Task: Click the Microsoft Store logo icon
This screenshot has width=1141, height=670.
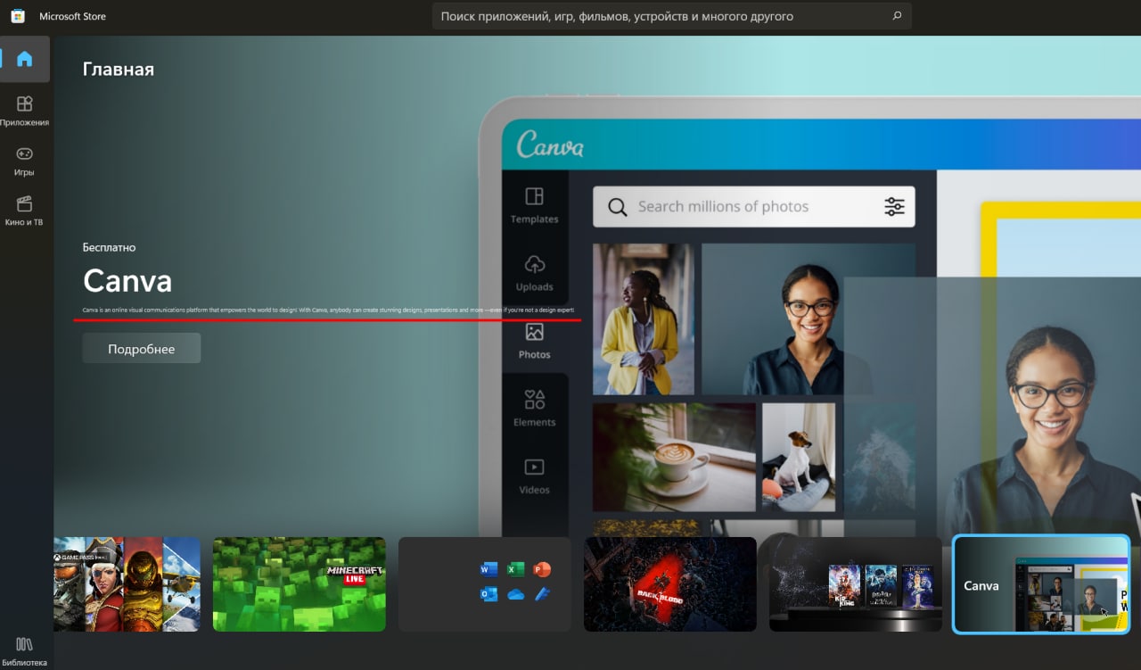Action: pos(18,16)
